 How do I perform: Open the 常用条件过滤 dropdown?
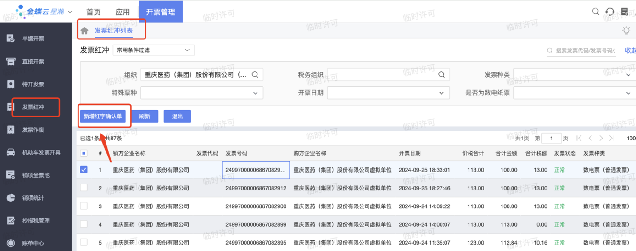click(x=154, y=50)
